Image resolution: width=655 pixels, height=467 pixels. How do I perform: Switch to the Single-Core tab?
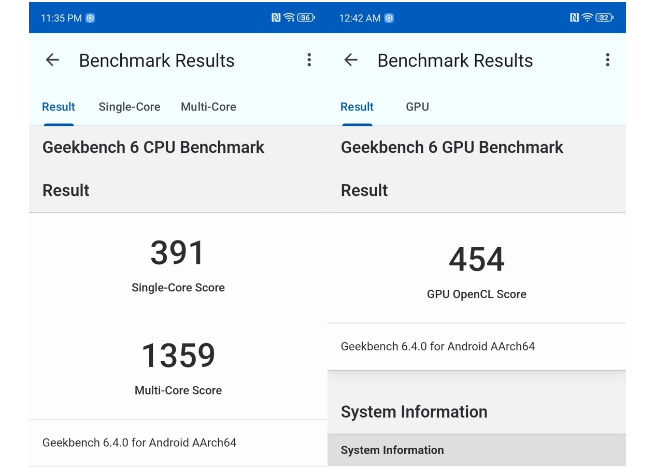(x=129, y=107)
